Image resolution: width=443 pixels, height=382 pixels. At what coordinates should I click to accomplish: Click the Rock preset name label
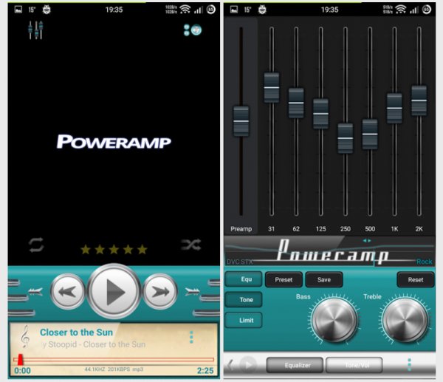(425, 262)
